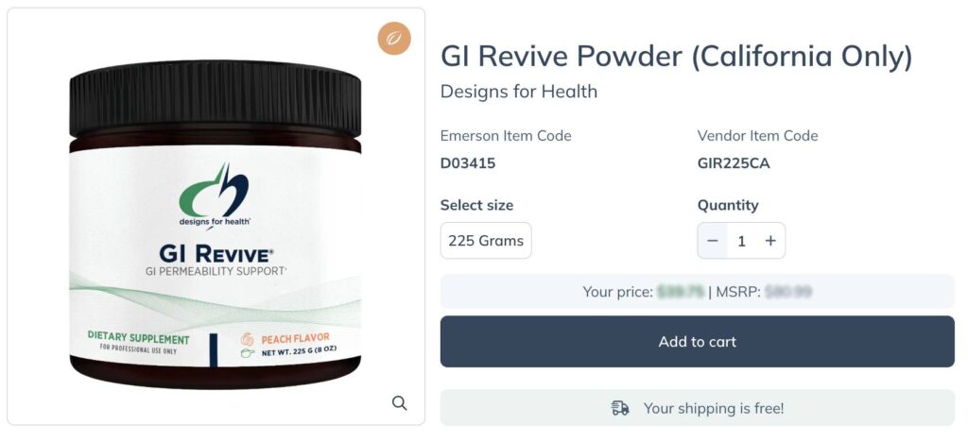Click the vendor item code GIR225CA
Screen dimensions: 968x442
point(734,163)
